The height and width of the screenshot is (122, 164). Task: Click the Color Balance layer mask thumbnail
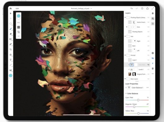coord(136,65)
